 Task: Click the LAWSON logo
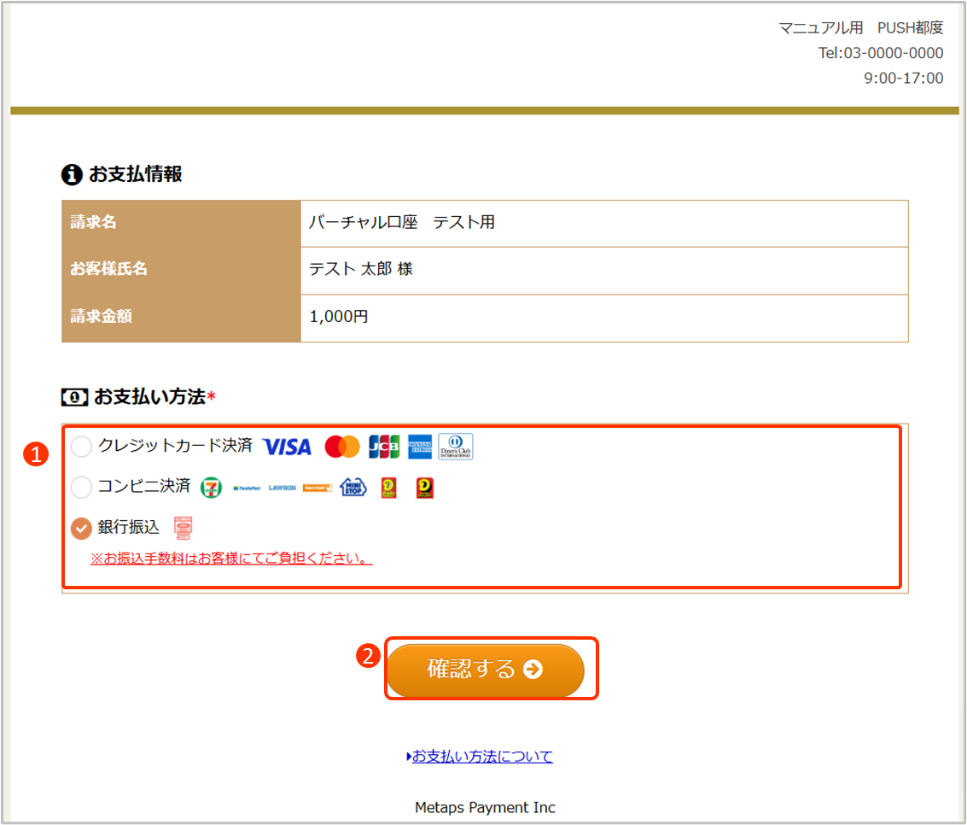click(x=282, y=488)
